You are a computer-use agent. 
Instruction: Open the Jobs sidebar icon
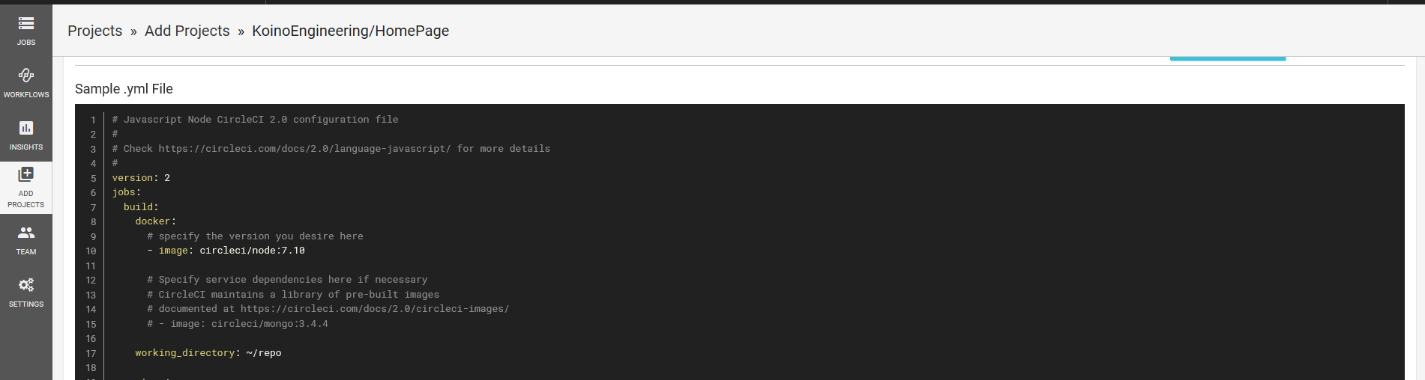(x=26, y=23)
